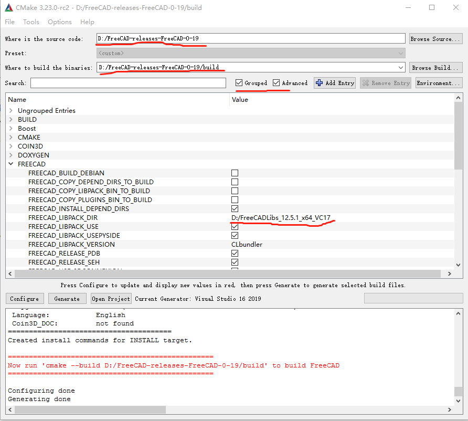
Task: Select FREECAD_LIBPACK_VERSION row name
Action: pos(72,244)
